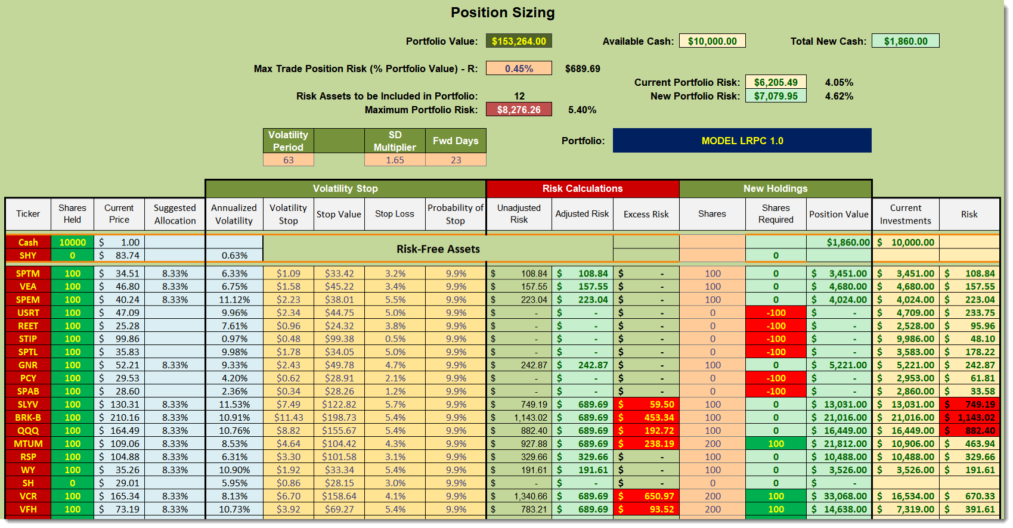Click the 5.40% maximum risk percentage
1013x528 pixels.
tap(582, 110)
